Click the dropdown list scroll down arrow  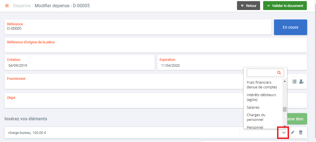285,126
